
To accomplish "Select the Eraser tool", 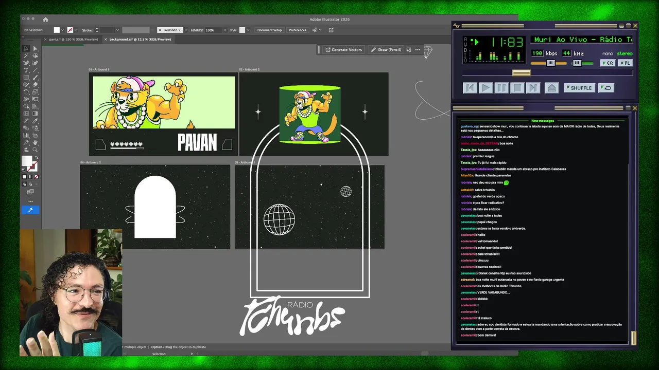I will pyautogui.click(x=36, y=84).
